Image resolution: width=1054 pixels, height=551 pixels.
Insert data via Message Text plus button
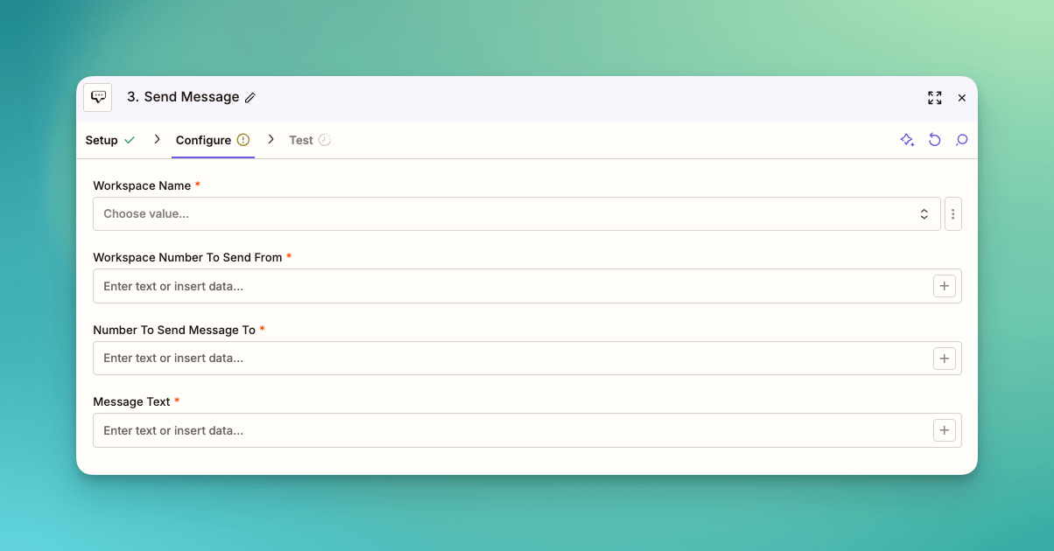tap(945, 430)
